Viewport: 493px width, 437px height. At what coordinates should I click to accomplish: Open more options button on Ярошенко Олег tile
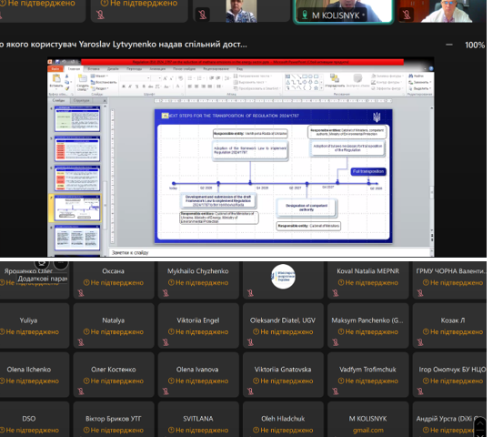coord(61,263)
